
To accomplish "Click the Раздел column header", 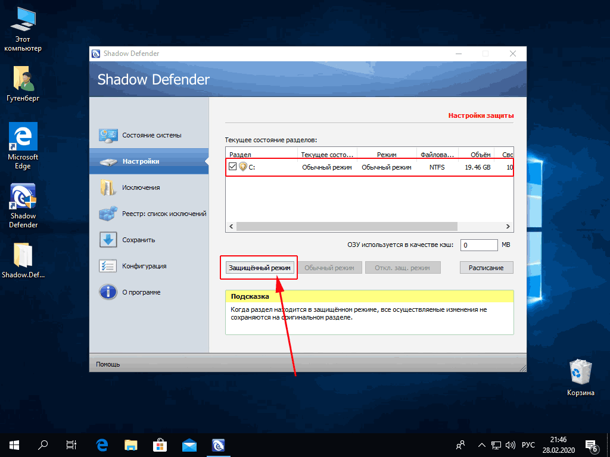I will coord(262,154).
